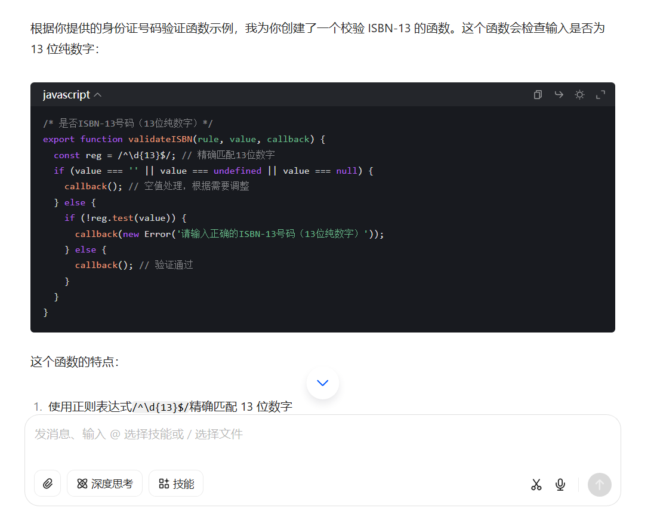Collapse the javascript code block chevron
The image size is (654, 508).
click(98, 95)
